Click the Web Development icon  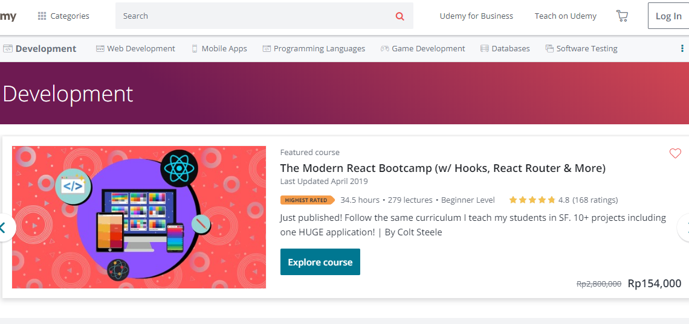100,49
